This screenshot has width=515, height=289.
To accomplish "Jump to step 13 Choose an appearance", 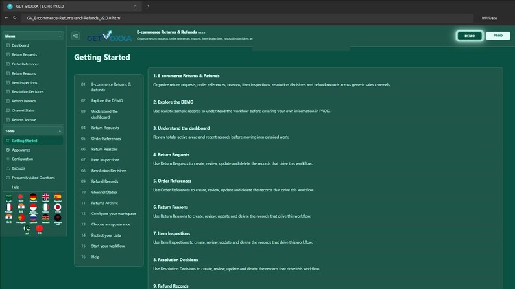I will click(x=109, y=224).
